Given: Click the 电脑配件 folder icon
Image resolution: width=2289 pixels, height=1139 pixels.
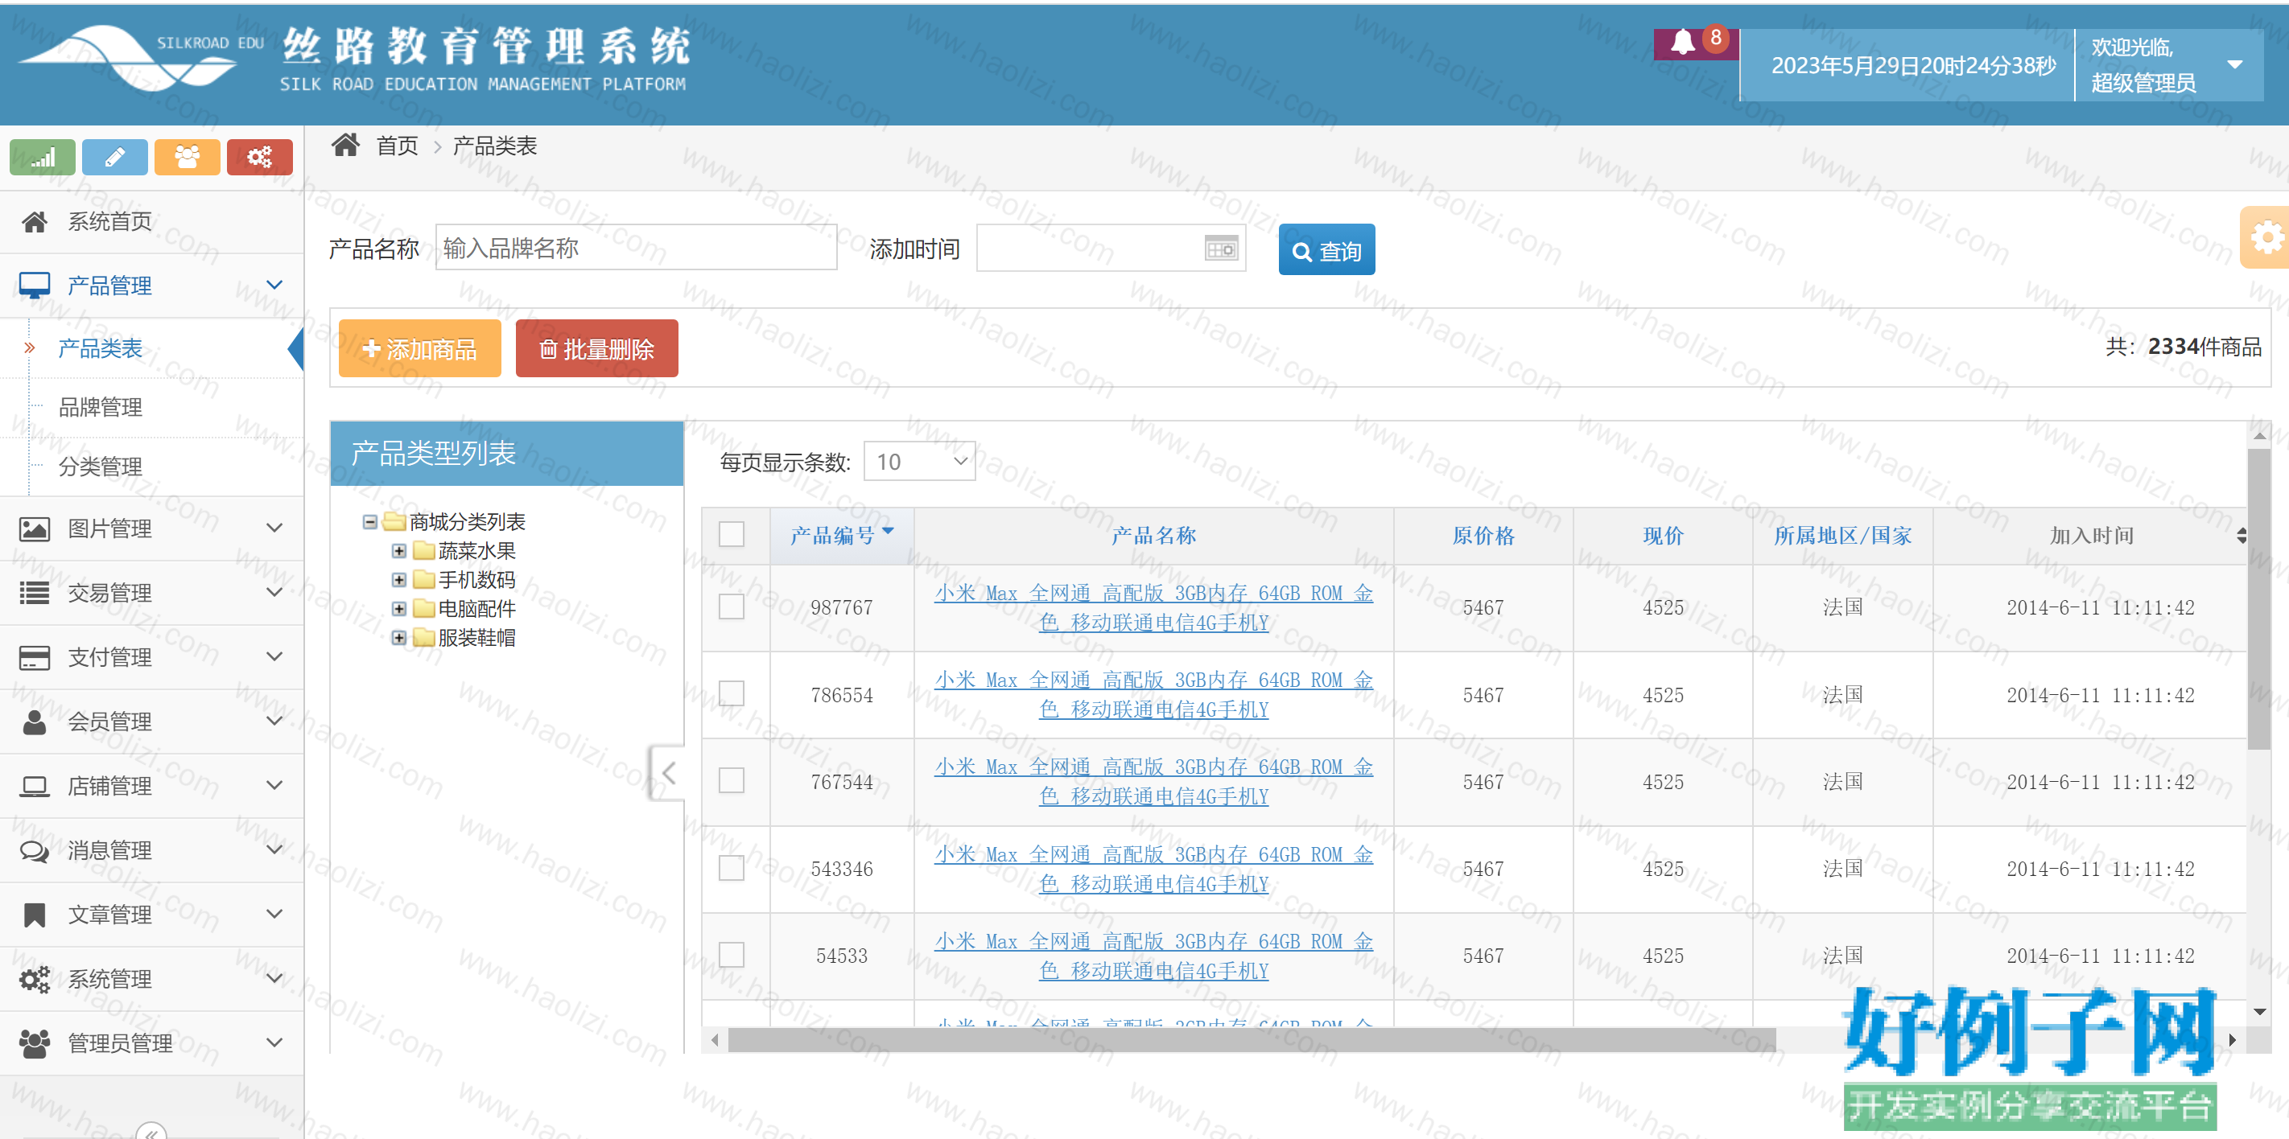Looking at the screenshot, I should [424, 609].
